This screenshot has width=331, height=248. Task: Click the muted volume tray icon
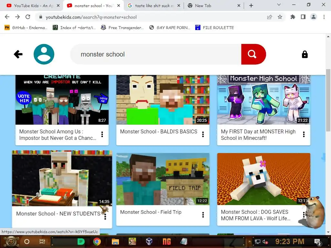pyautogui.click(x=265, y=242)
